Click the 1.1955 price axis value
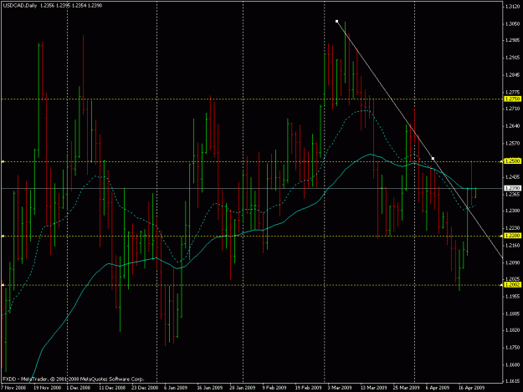Viewport: 523px width, 392px height. click(x=513, y=297)
